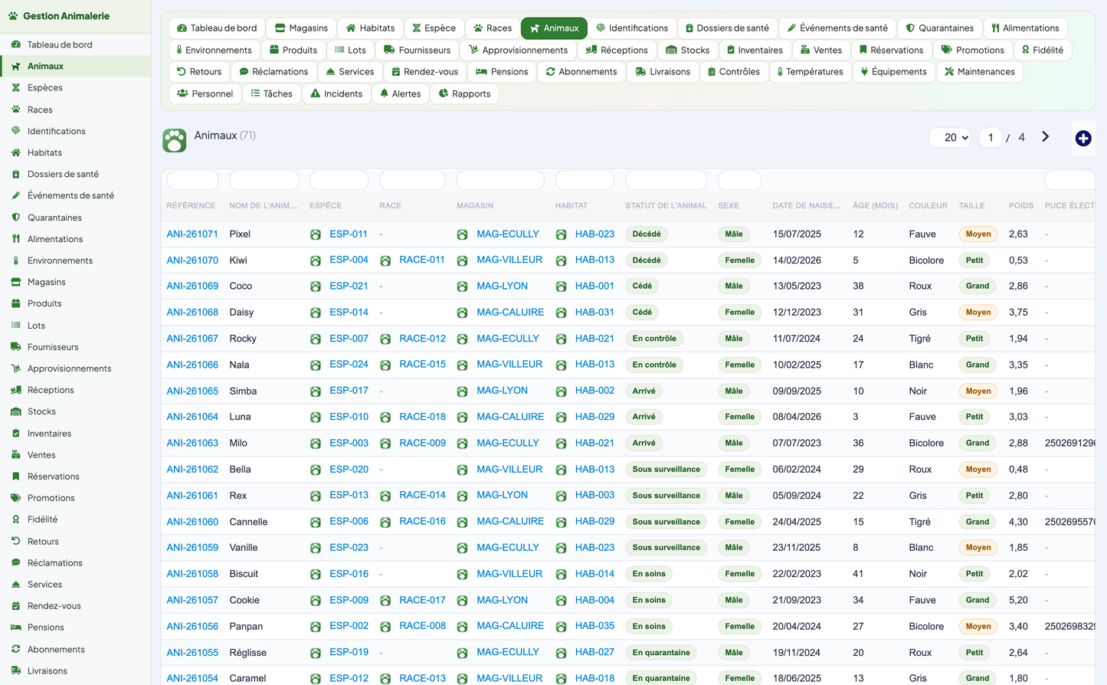
Task: Click the store icon beside MAG-CALUIRE for Daisy
Action: click(462, 313)
